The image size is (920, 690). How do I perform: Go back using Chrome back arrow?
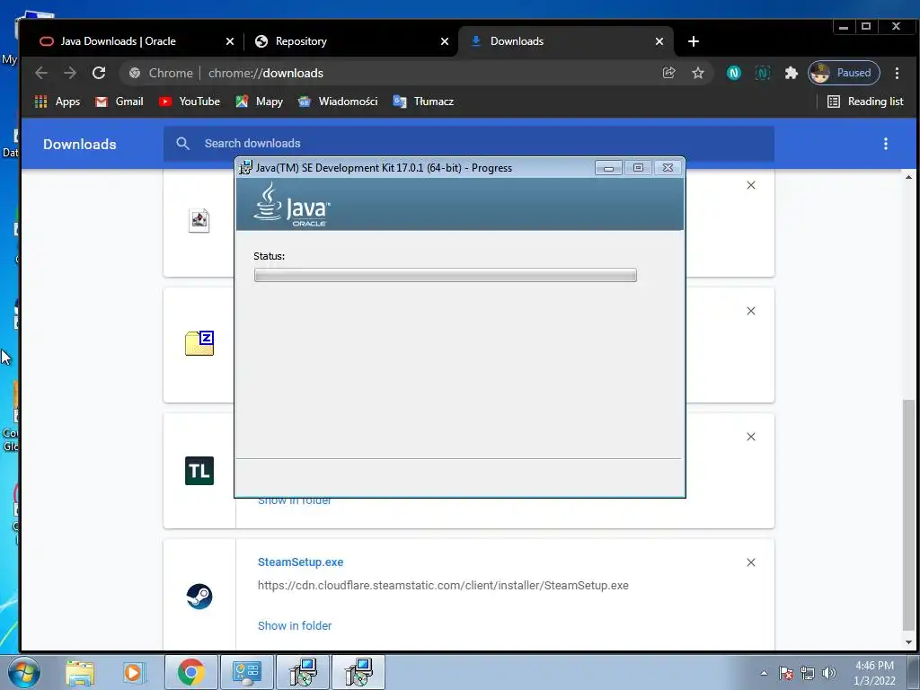point(41,73)
